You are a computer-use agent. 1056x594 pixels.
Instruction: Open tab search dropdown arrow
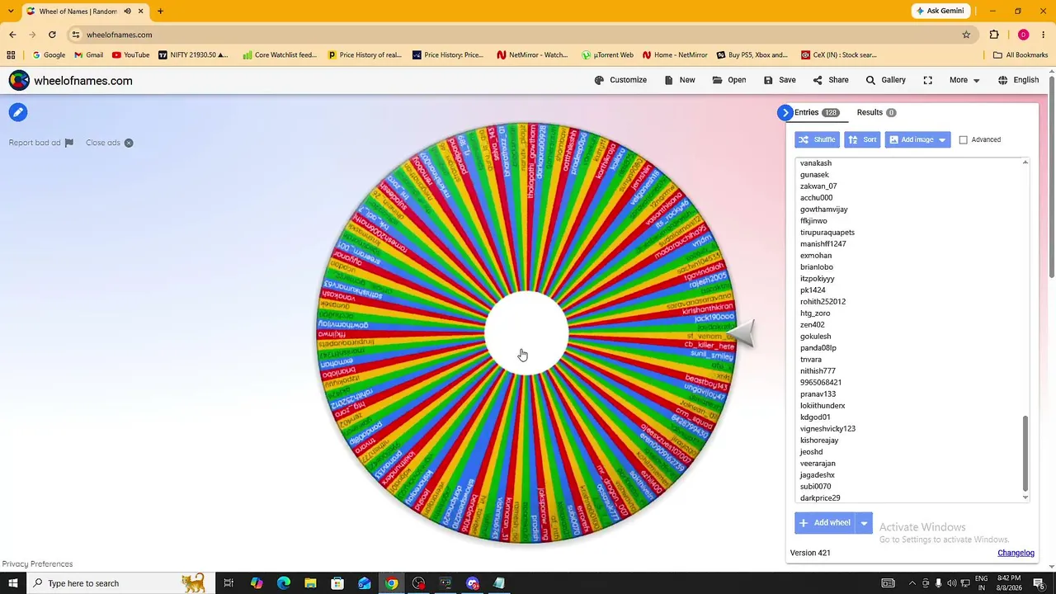[10, 12]
